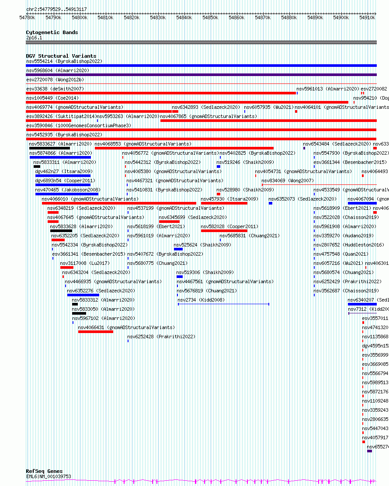Open variant nsv5452935 (ByrskaBishop2022)
Viewport: 389px width, 486px height.
tap(64, 135)
